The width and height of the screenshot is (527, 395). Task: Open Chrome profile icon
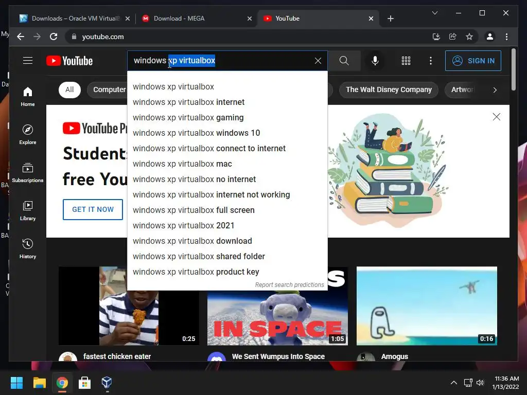tap(490, 37)
